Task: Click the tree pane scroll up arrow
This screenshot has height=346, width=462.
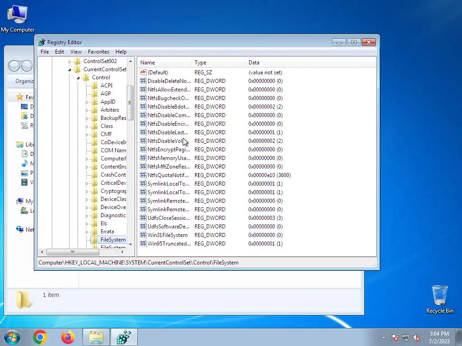Action: (130, 61)
